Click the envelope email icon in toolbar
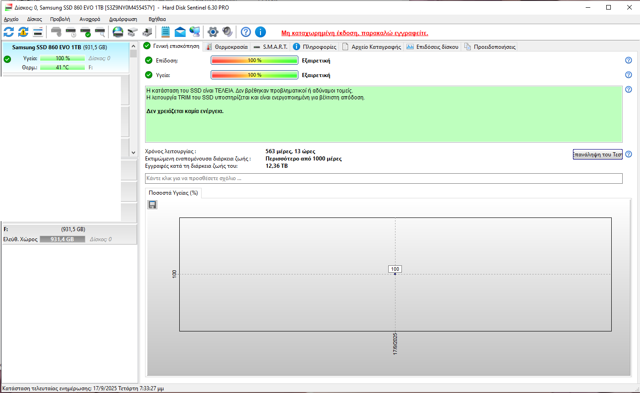This screenshot has width=640, height=393. pos(180,32)
